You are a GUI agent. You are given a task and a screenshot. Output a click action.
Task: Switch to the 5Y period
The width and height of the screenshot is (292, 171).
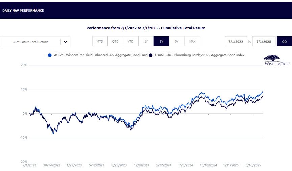tap(177, 41)
